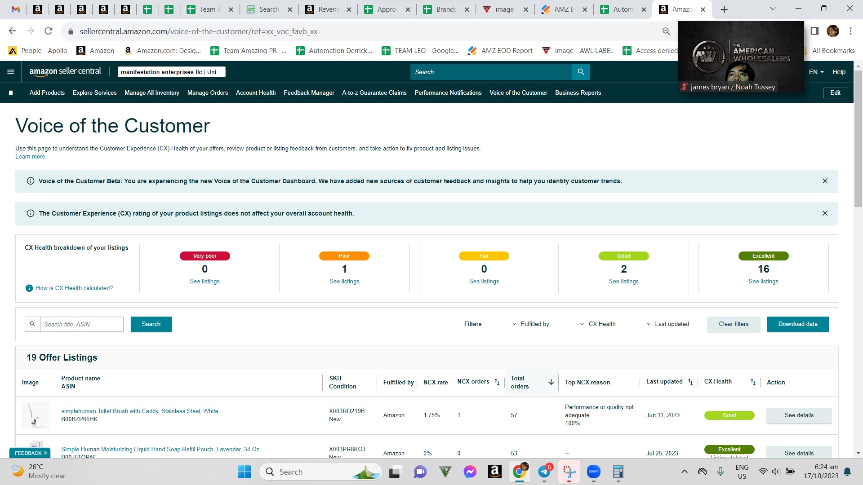Open Messenger from the taskbar
This screenshot has height=485, width=863.
pyautogui.click(x=470, y=472)
